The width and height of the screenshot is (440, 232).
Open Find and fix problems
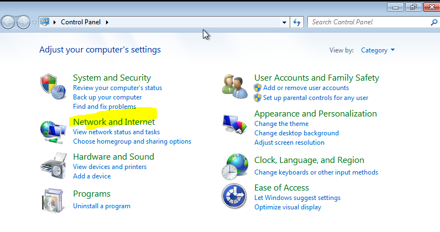(104, 107)
